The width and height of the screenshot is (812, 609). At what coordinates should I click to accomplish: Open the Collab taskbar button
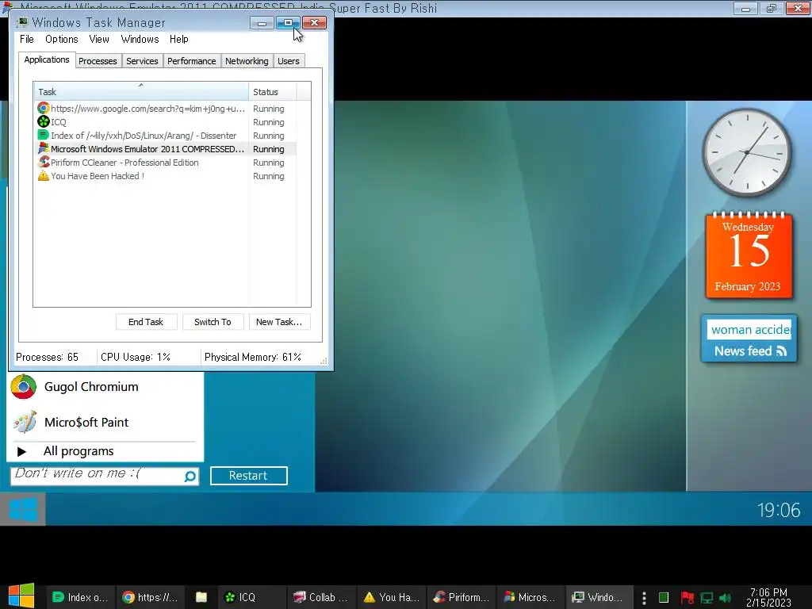pos(321,597)
